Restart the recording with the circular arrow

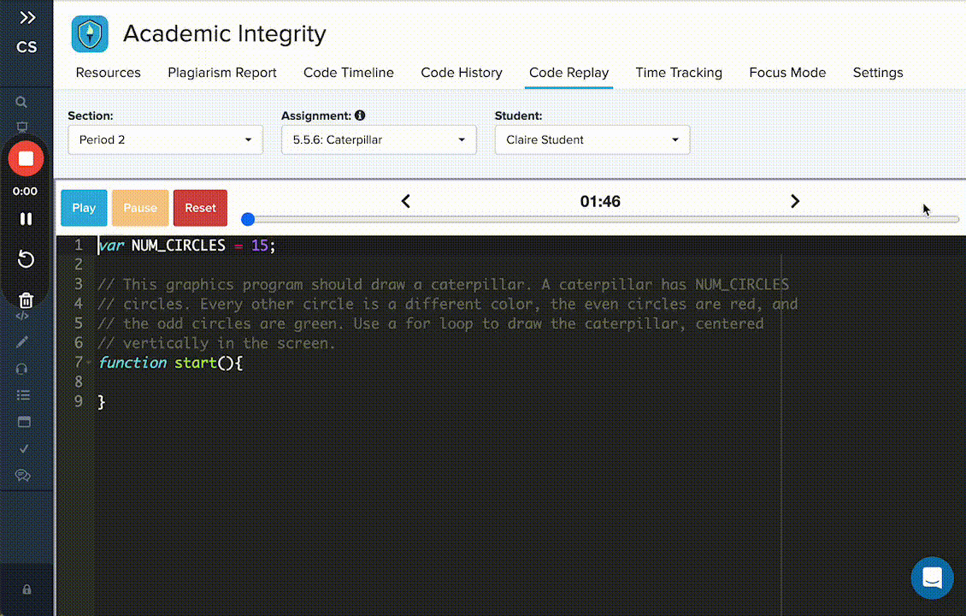(x=26, y=259)
